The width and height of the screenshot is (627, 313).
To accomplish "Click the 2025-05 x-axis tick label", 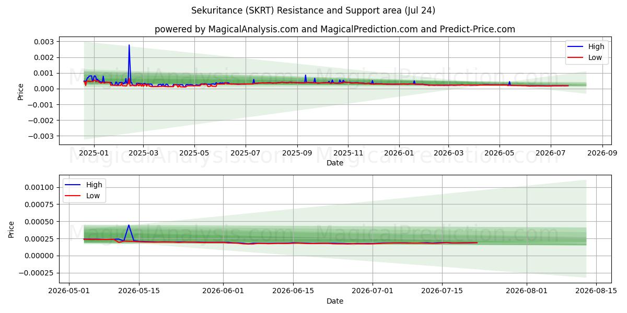I will (x=194, y=153).
